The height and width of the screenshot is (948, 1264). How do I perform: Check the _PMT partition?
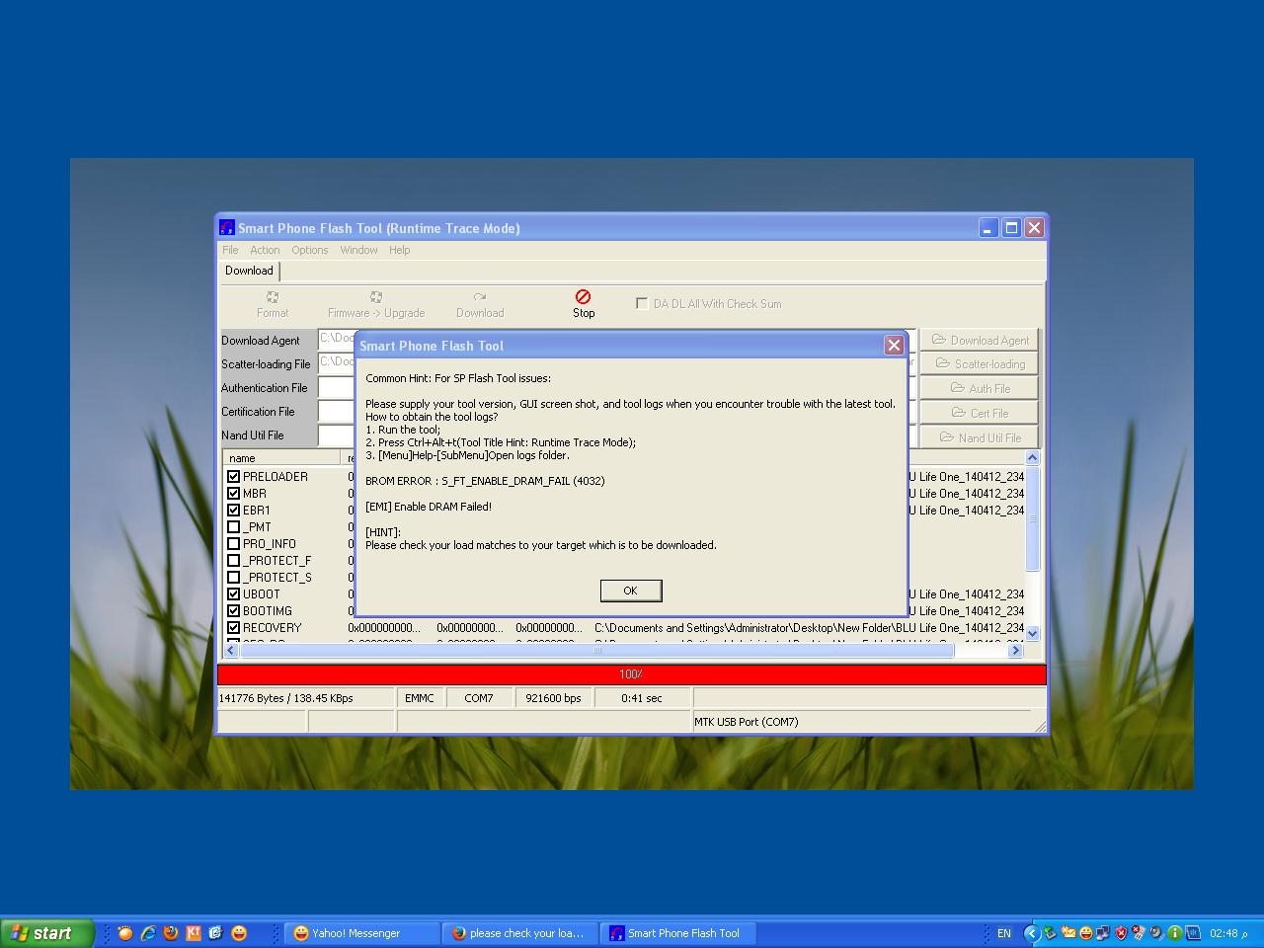pos(234,527)
